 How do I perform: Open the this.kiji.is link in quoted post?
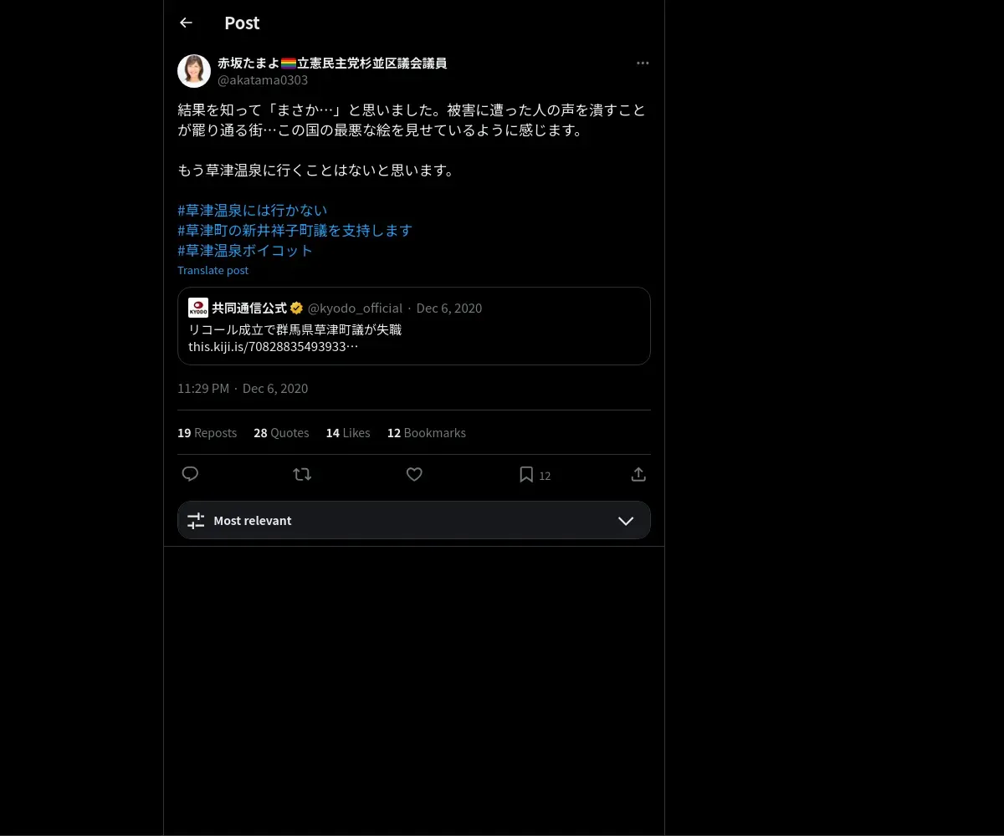(274, 346)
